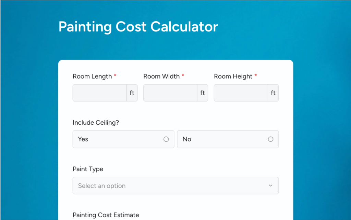Click the ft suffix next to Room Width
Screen dimensions: 351x220
point(203,93)
